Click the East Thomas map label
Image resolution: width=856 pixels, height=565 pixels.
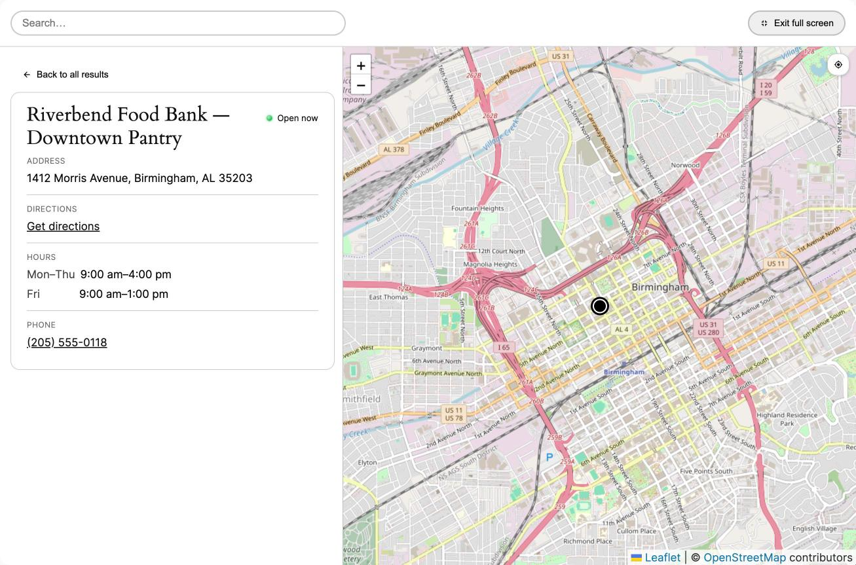(x=388, y=297)
